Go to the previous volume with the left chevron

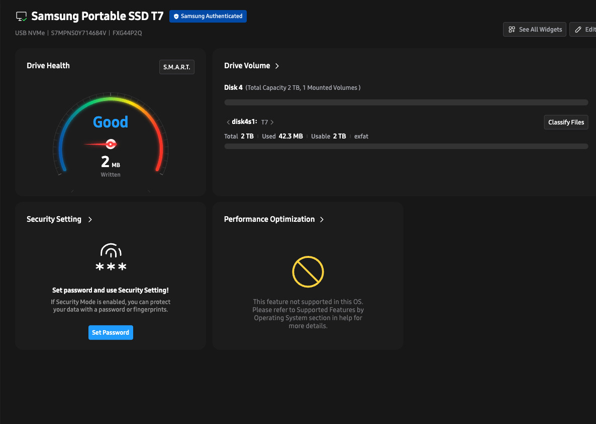coord(228,122)
